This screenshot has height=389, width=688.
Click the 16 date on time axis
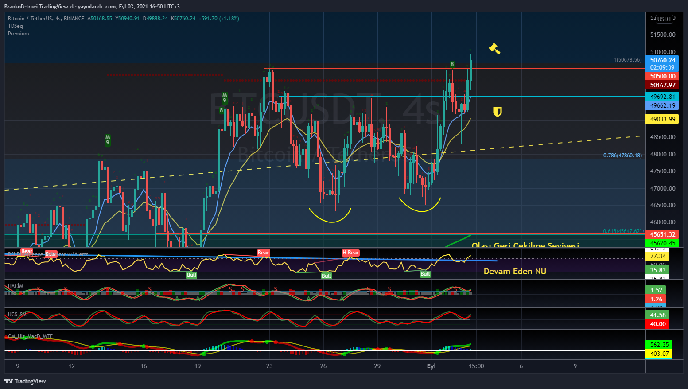[144, 366]
